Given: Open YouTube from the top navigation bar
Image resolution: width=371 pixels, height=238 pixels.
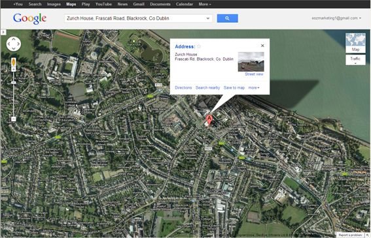Looking at the screenshot, I should (x=103, y=4).
